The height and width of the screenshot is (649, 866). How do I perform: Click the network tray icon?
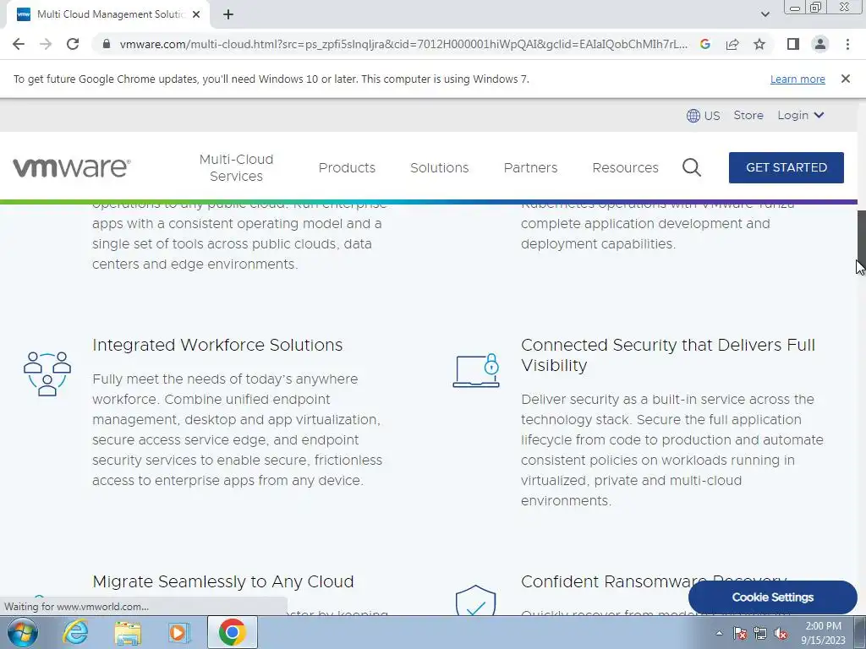coord(760,634)
